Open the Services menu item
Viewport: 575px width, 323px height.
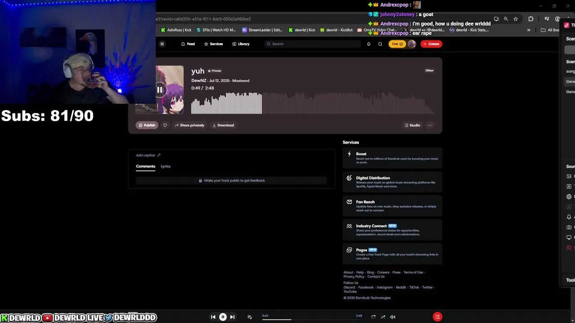[213, 44]
